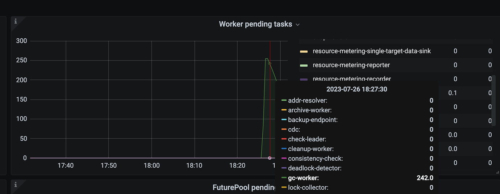Screen dimensions: 500x194
Task: Click the 18:00 label on the time axis
Action: [x=151, y=165]
